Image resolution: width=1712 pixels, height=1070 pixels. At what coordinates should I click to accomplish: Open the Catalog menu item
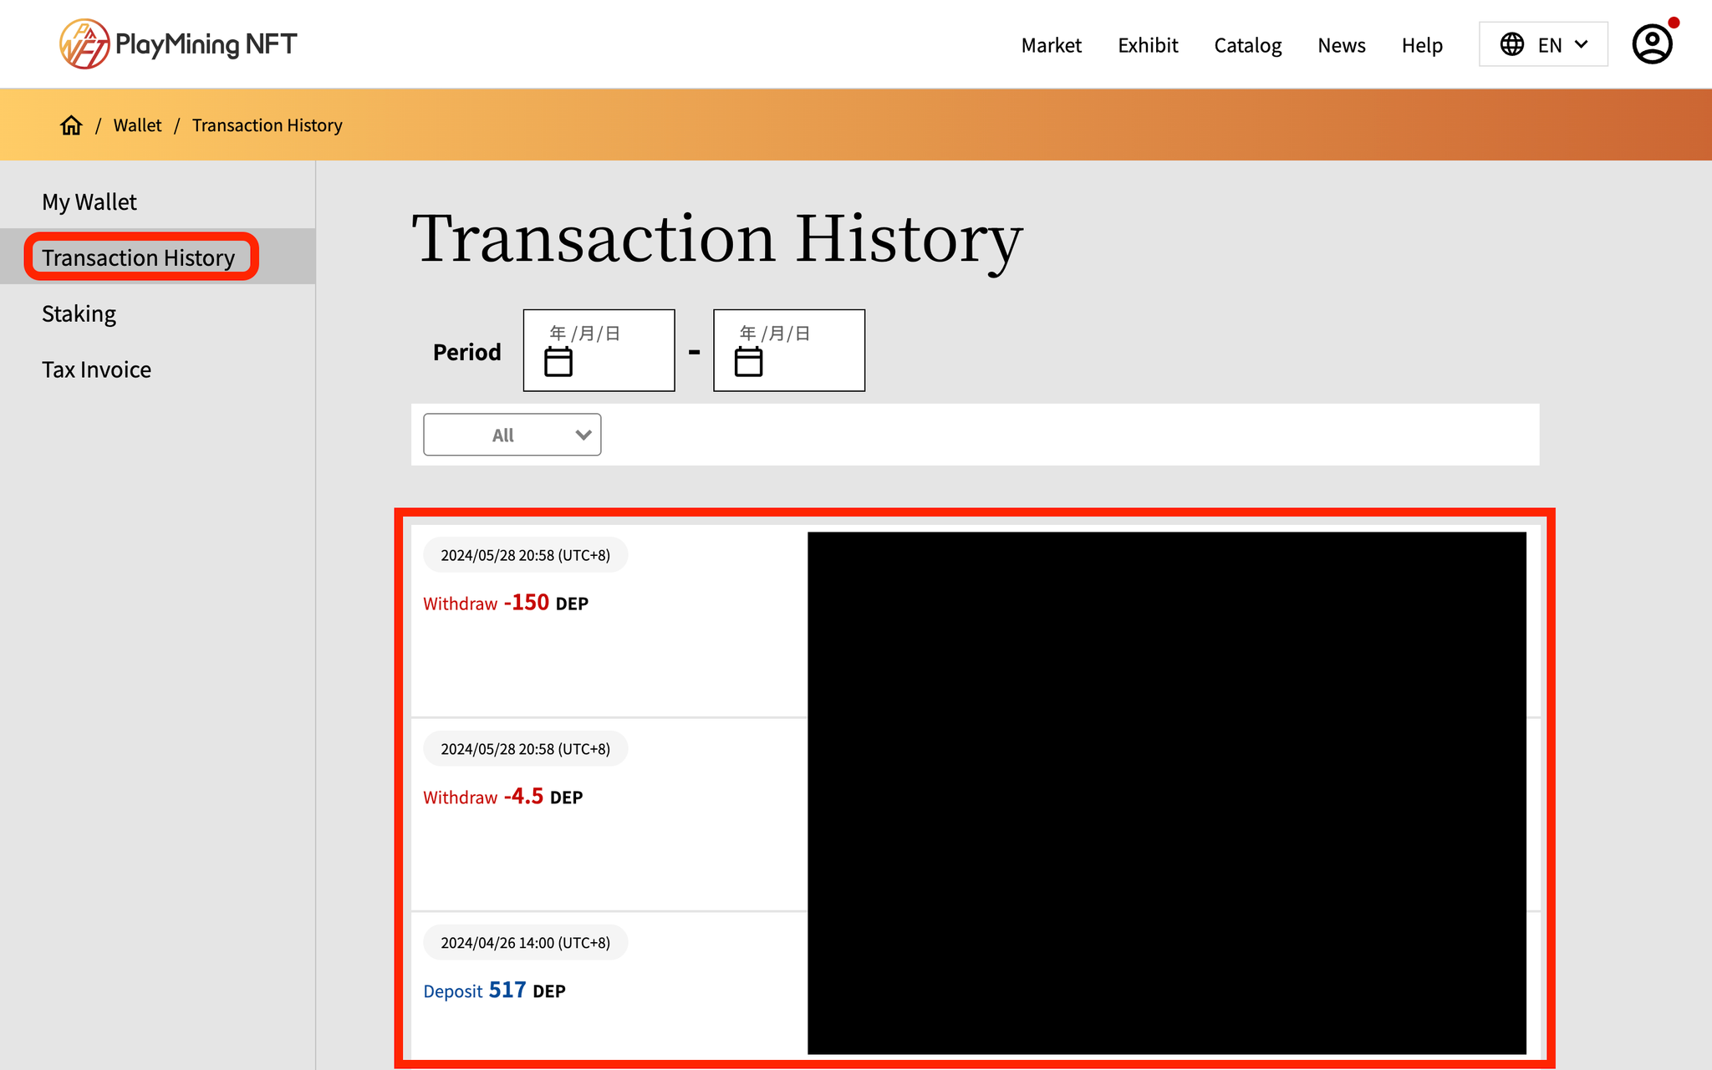click(x=1247, y=45)
